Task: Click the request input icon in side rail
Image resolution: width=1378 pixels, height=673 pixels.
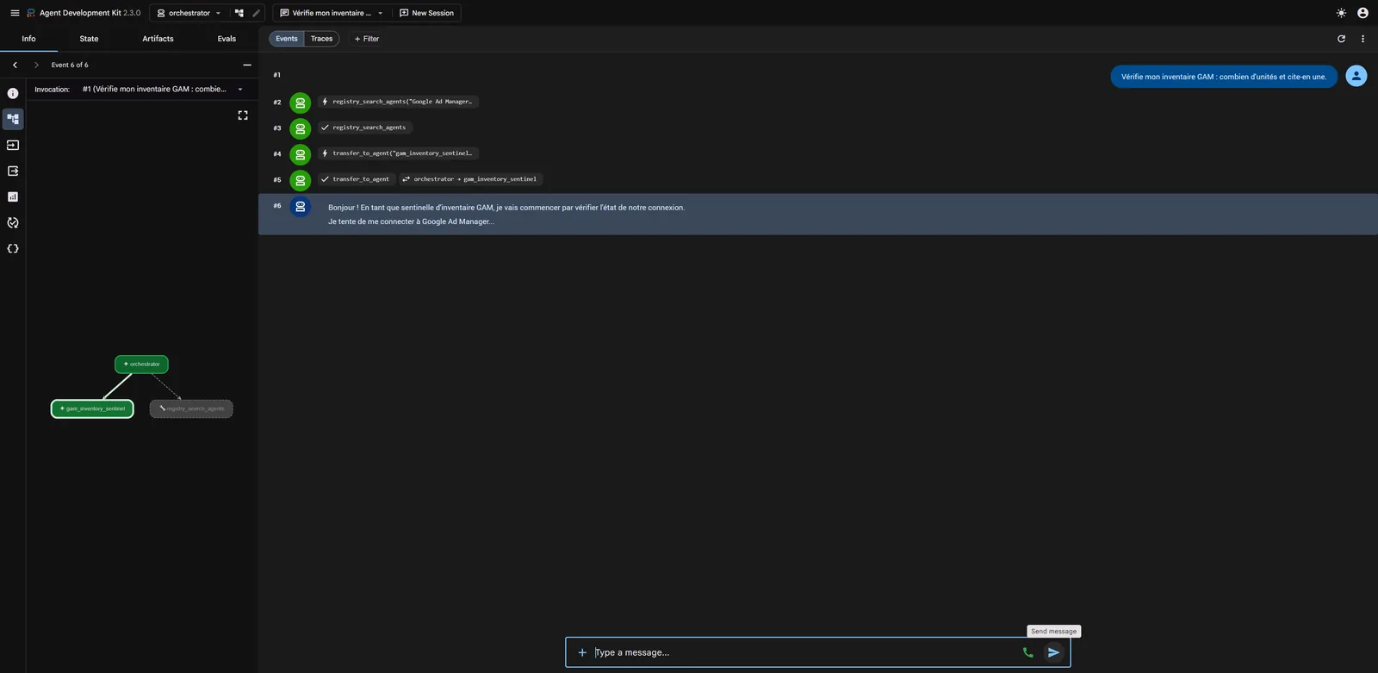Action: pyautogui.click(x=13, y=145)
